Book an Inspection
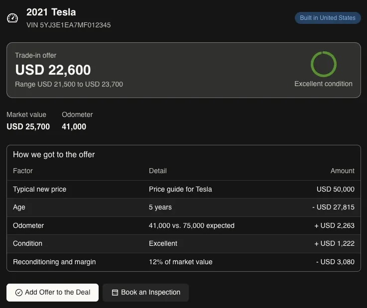Screen dimensions: 367x308 coord(145,293)
